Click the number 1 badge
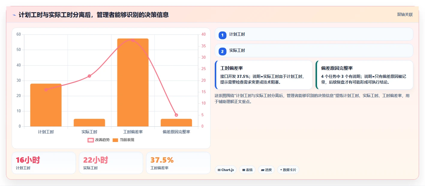 tap(222, 35)
